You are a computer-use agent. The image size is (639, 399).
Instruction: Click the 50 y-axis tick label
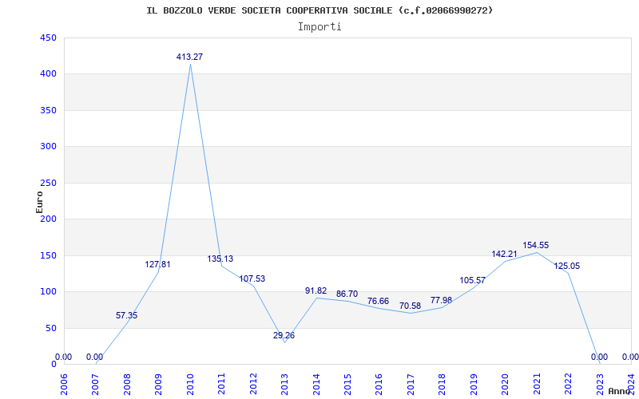click(x=50, y=328)
